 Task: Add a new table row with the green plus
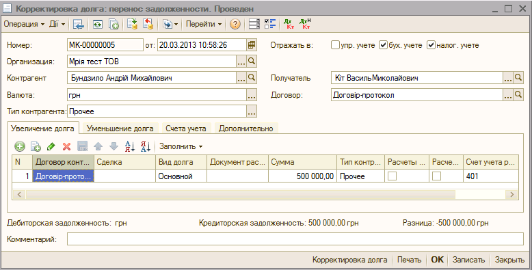20,146
